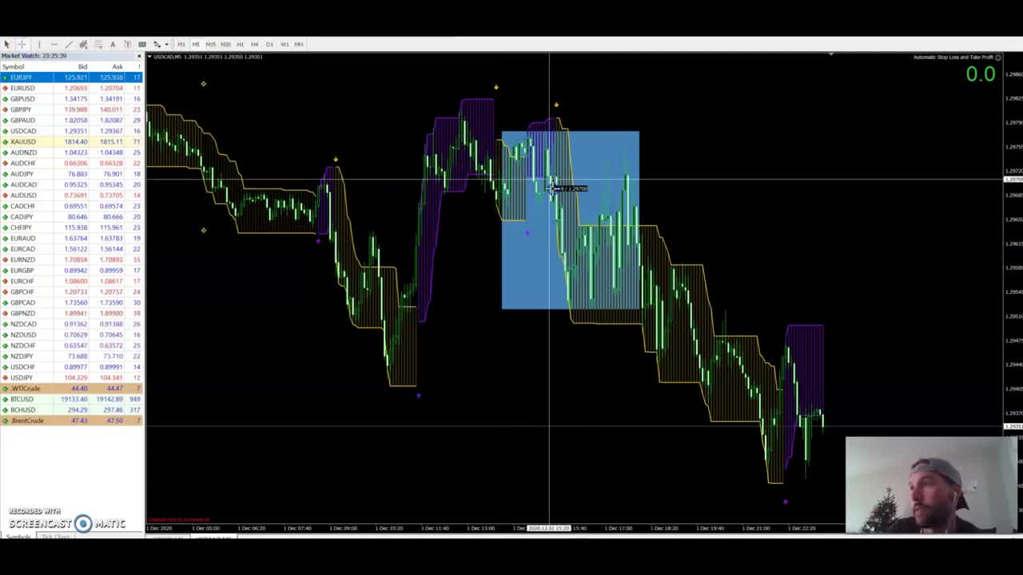Select GBPUSD symbol row
This screenshot has width=1023, height=575.
[x=72, y=99]
